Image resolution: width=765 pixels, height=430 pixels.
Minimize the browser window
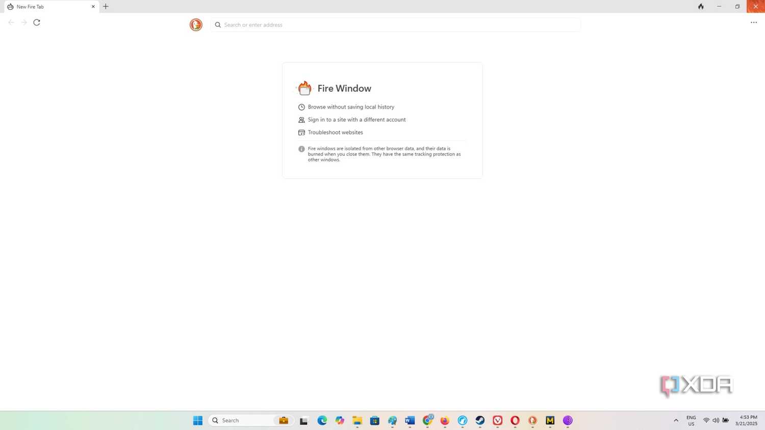719,7
